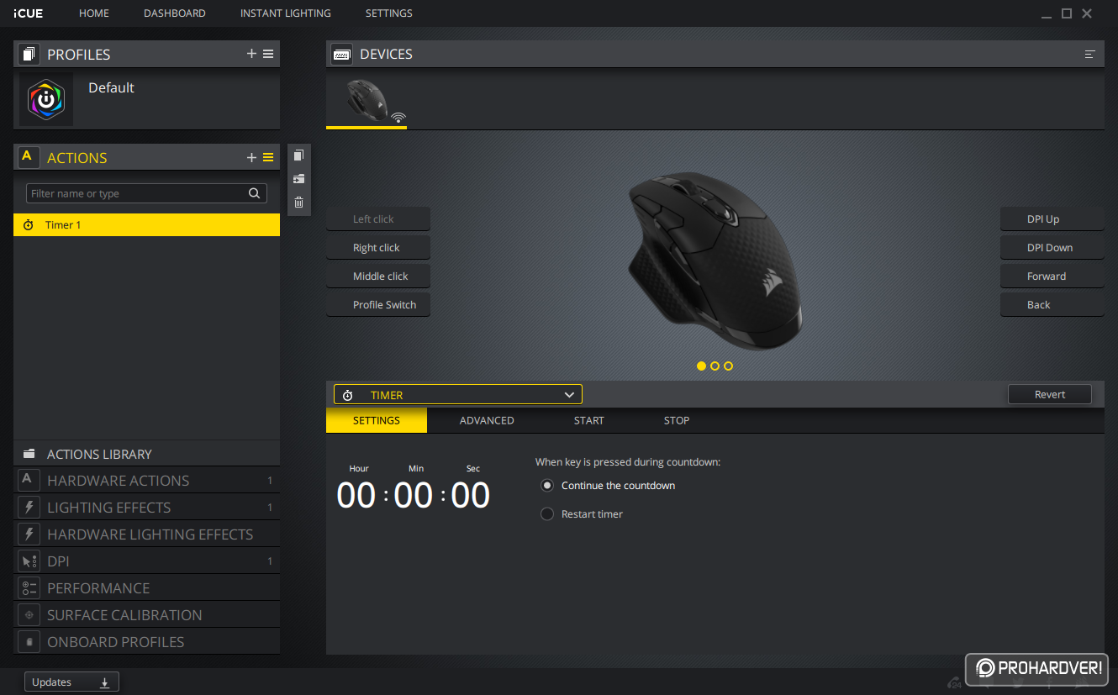Click the move-to-library icon below copy
Viewport: 1118px width, 695px height.
tap(298, 179)
